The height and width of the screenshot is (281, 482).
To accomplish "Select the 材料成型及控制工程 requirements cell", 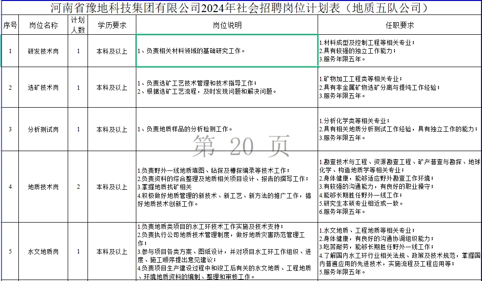I will click(400, 51).
